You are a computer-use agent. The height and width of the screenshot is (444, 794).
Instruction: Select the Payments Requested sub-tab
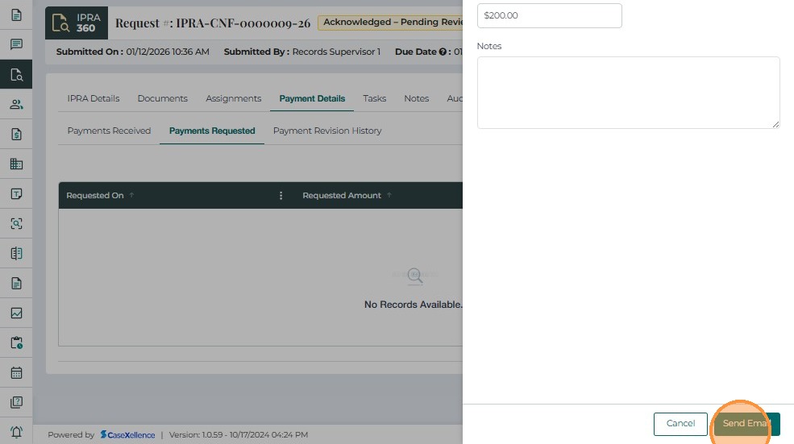coord(212,131)
